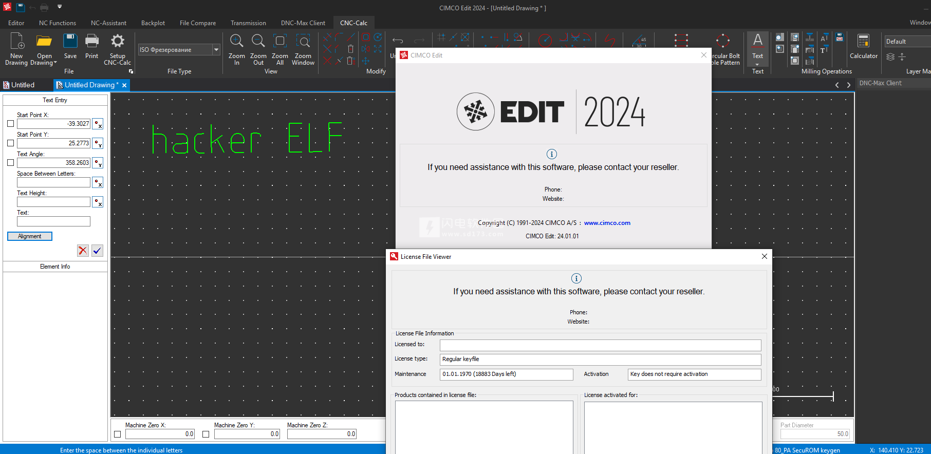Expand the Text tool dropdown arrow
Viewport: 931px width, 454px height.
point(757,65)
